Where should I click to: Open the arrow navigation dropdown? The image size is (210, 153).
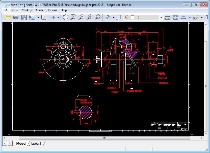coord(58,17)
